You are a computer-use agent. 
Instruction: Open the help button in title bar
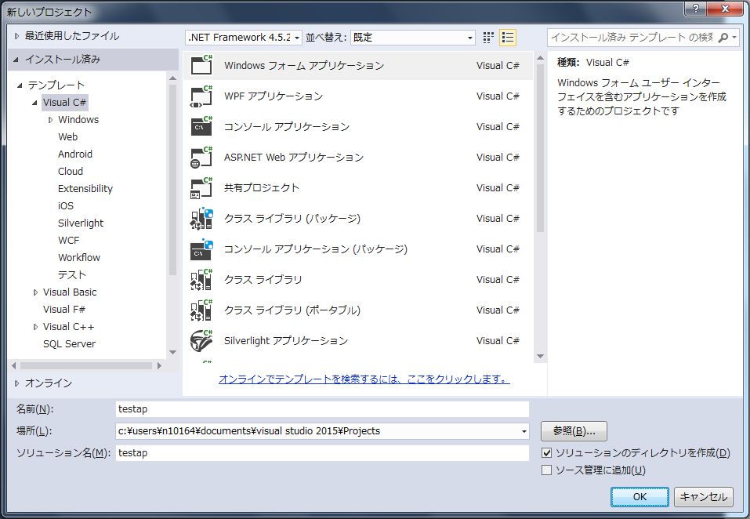(x=696, y=8)
